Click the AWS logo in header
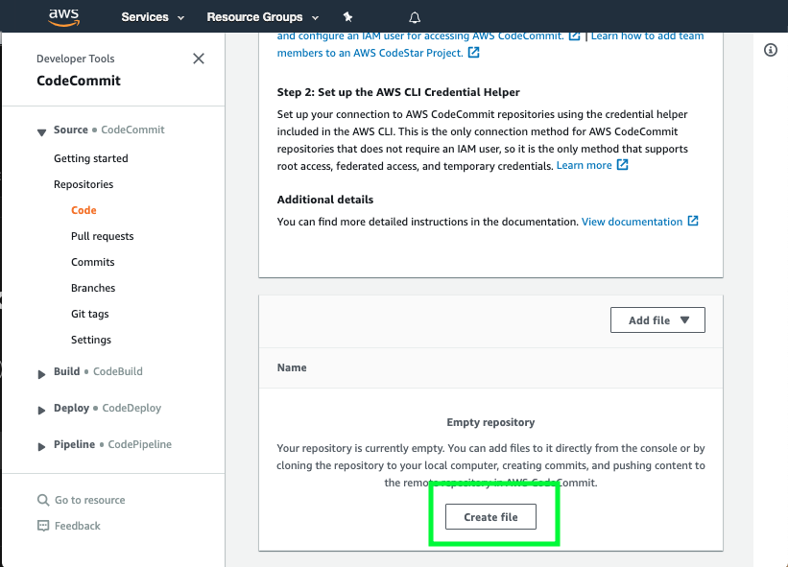788x567 pixels. coord(63,16)
